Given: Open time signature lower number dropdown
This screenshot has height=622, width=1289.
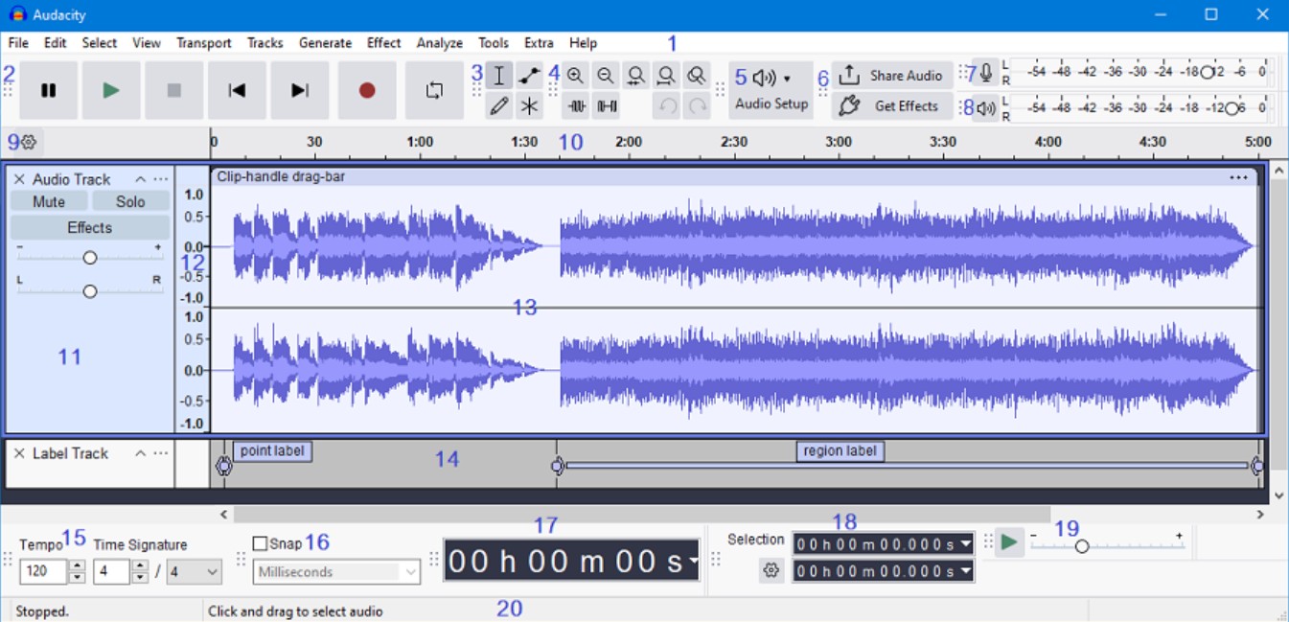Looking at the screenshot, I should pos(195,572).
